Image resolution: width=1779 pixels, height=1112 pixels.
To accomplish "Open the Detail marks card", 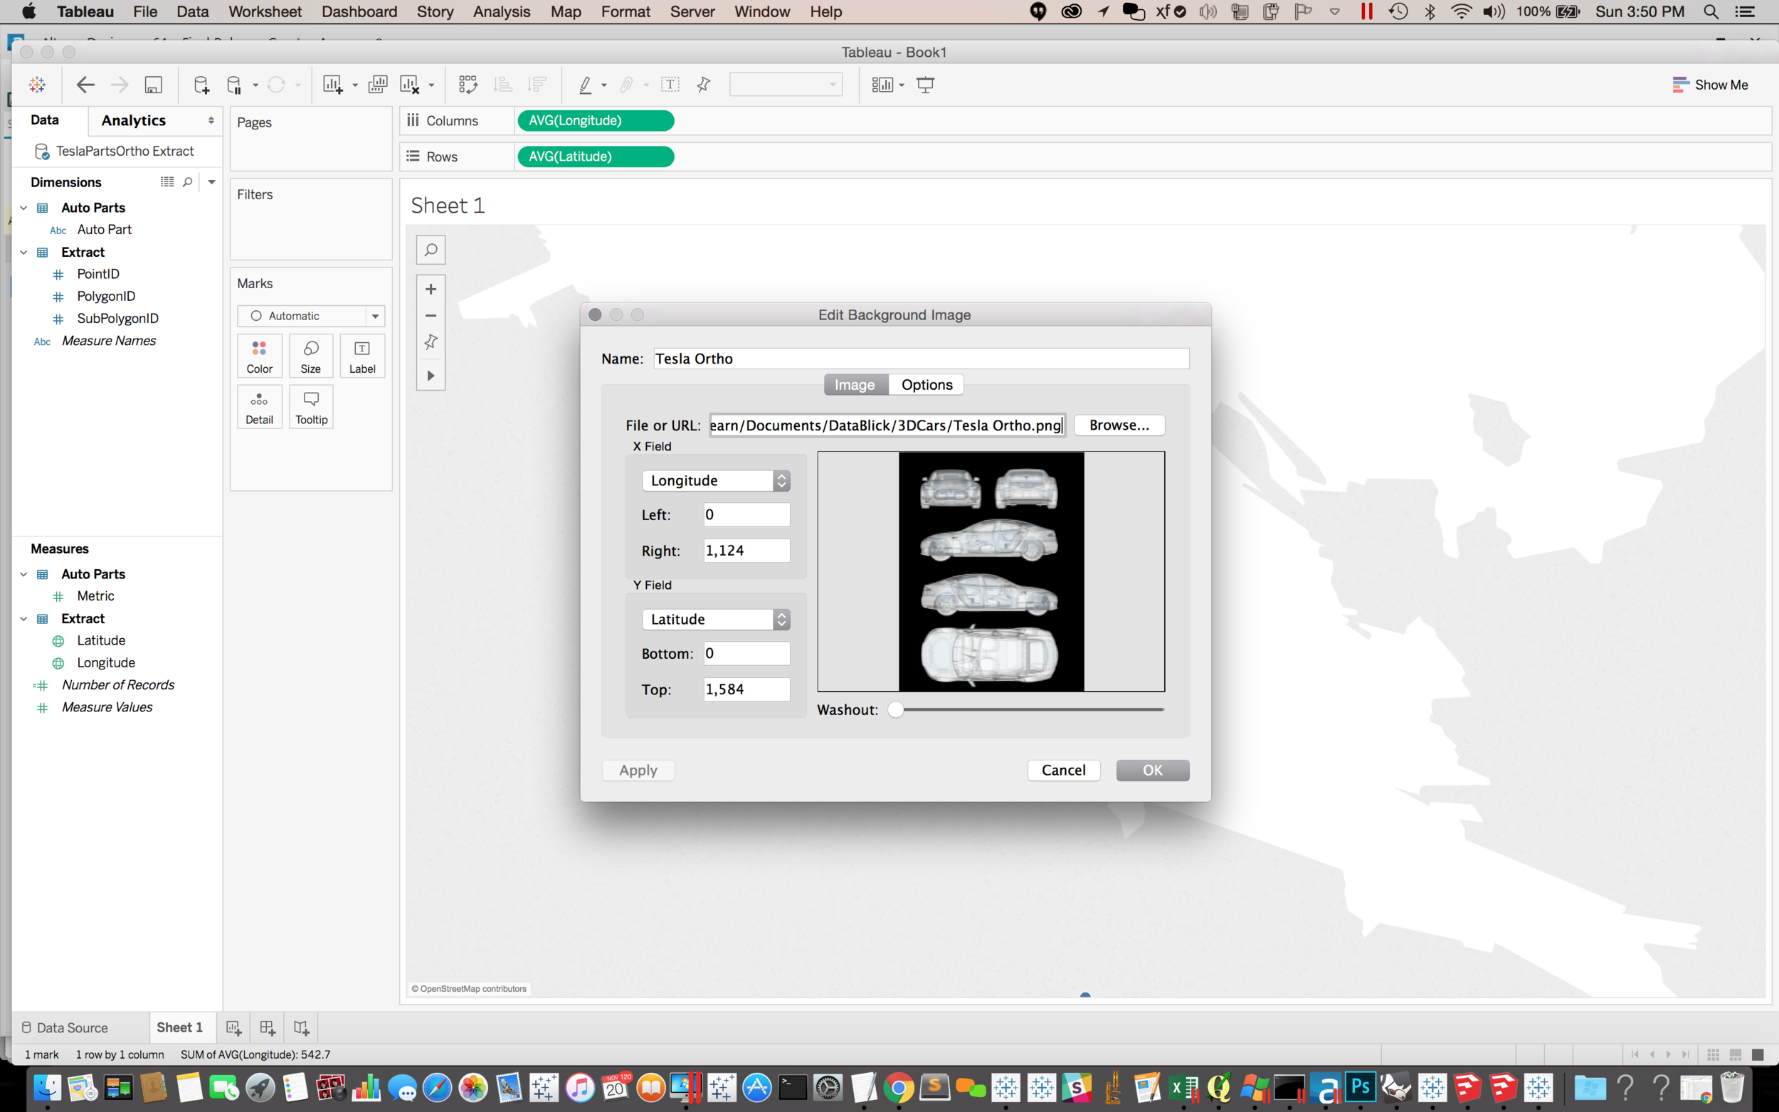I will [x=260, y=407].
